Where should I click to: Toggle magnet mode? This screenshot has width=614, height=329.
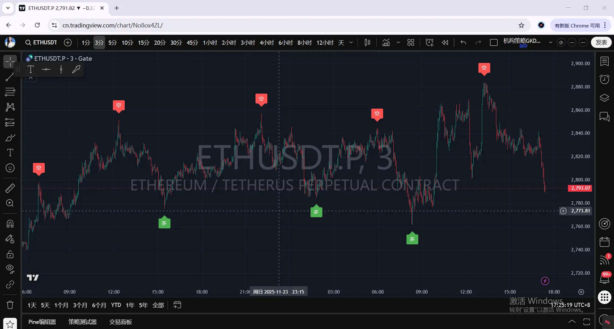coord(10,224)
